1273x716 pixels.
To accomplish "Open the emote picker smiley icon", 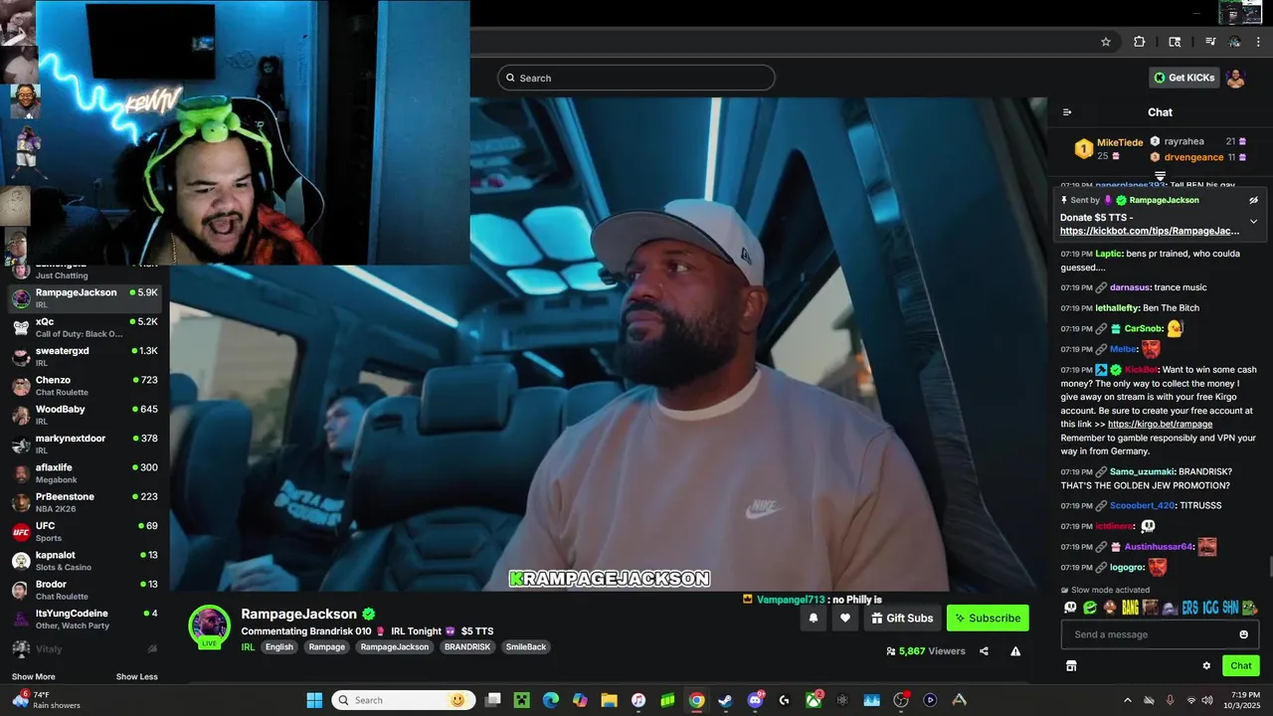I will coord(1243,634).
